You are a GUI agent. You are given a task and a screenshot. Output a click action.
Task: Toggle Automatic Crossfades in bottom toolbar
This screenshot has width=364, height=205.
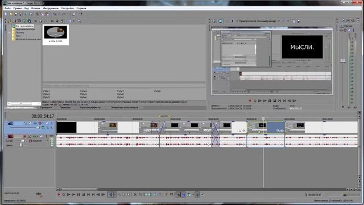pyautogui.click(x=183, y=194)
